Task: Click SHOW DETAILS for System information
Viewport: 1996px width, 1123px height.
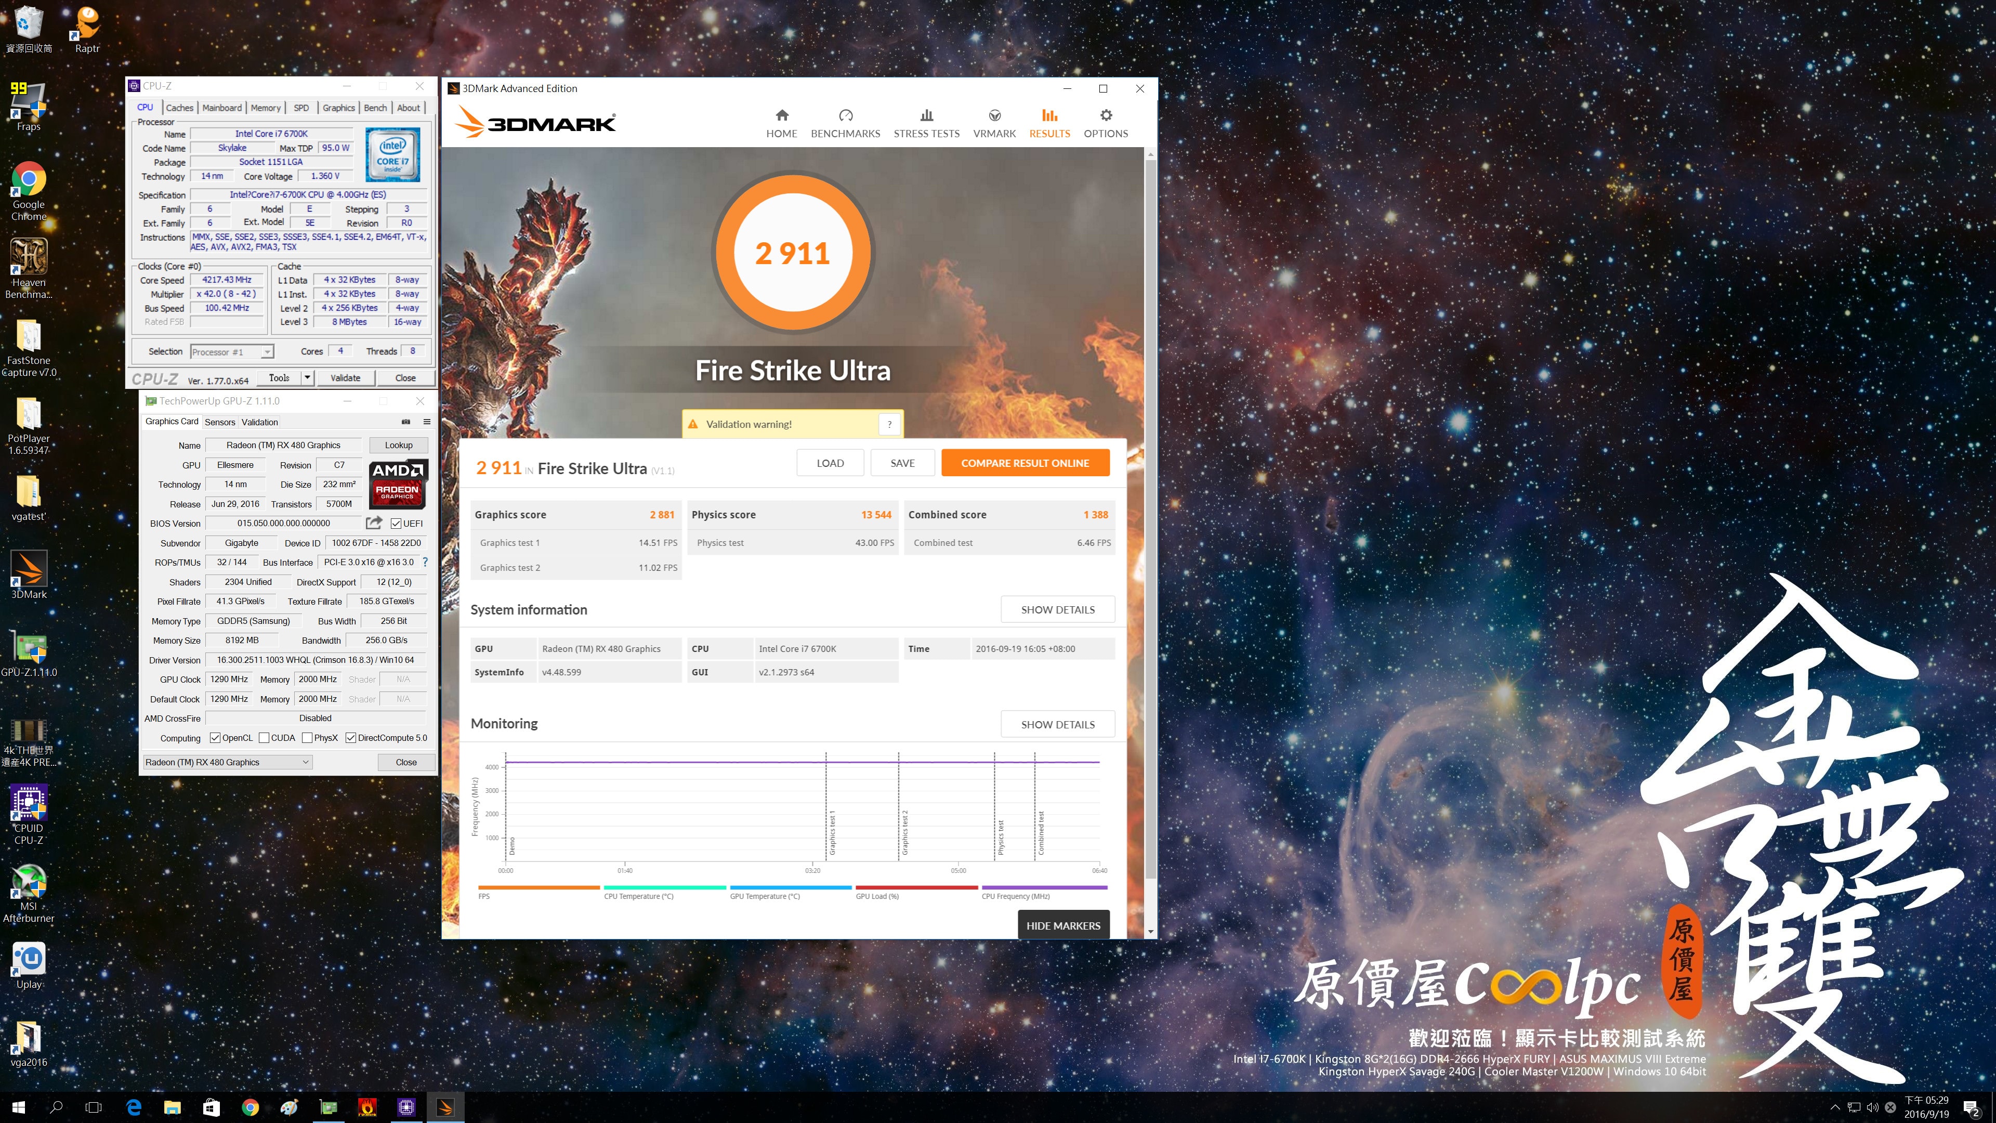Action: pos(1058,609)
